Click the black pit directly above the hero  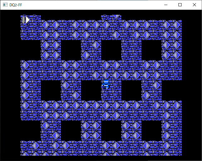point(111,50)
